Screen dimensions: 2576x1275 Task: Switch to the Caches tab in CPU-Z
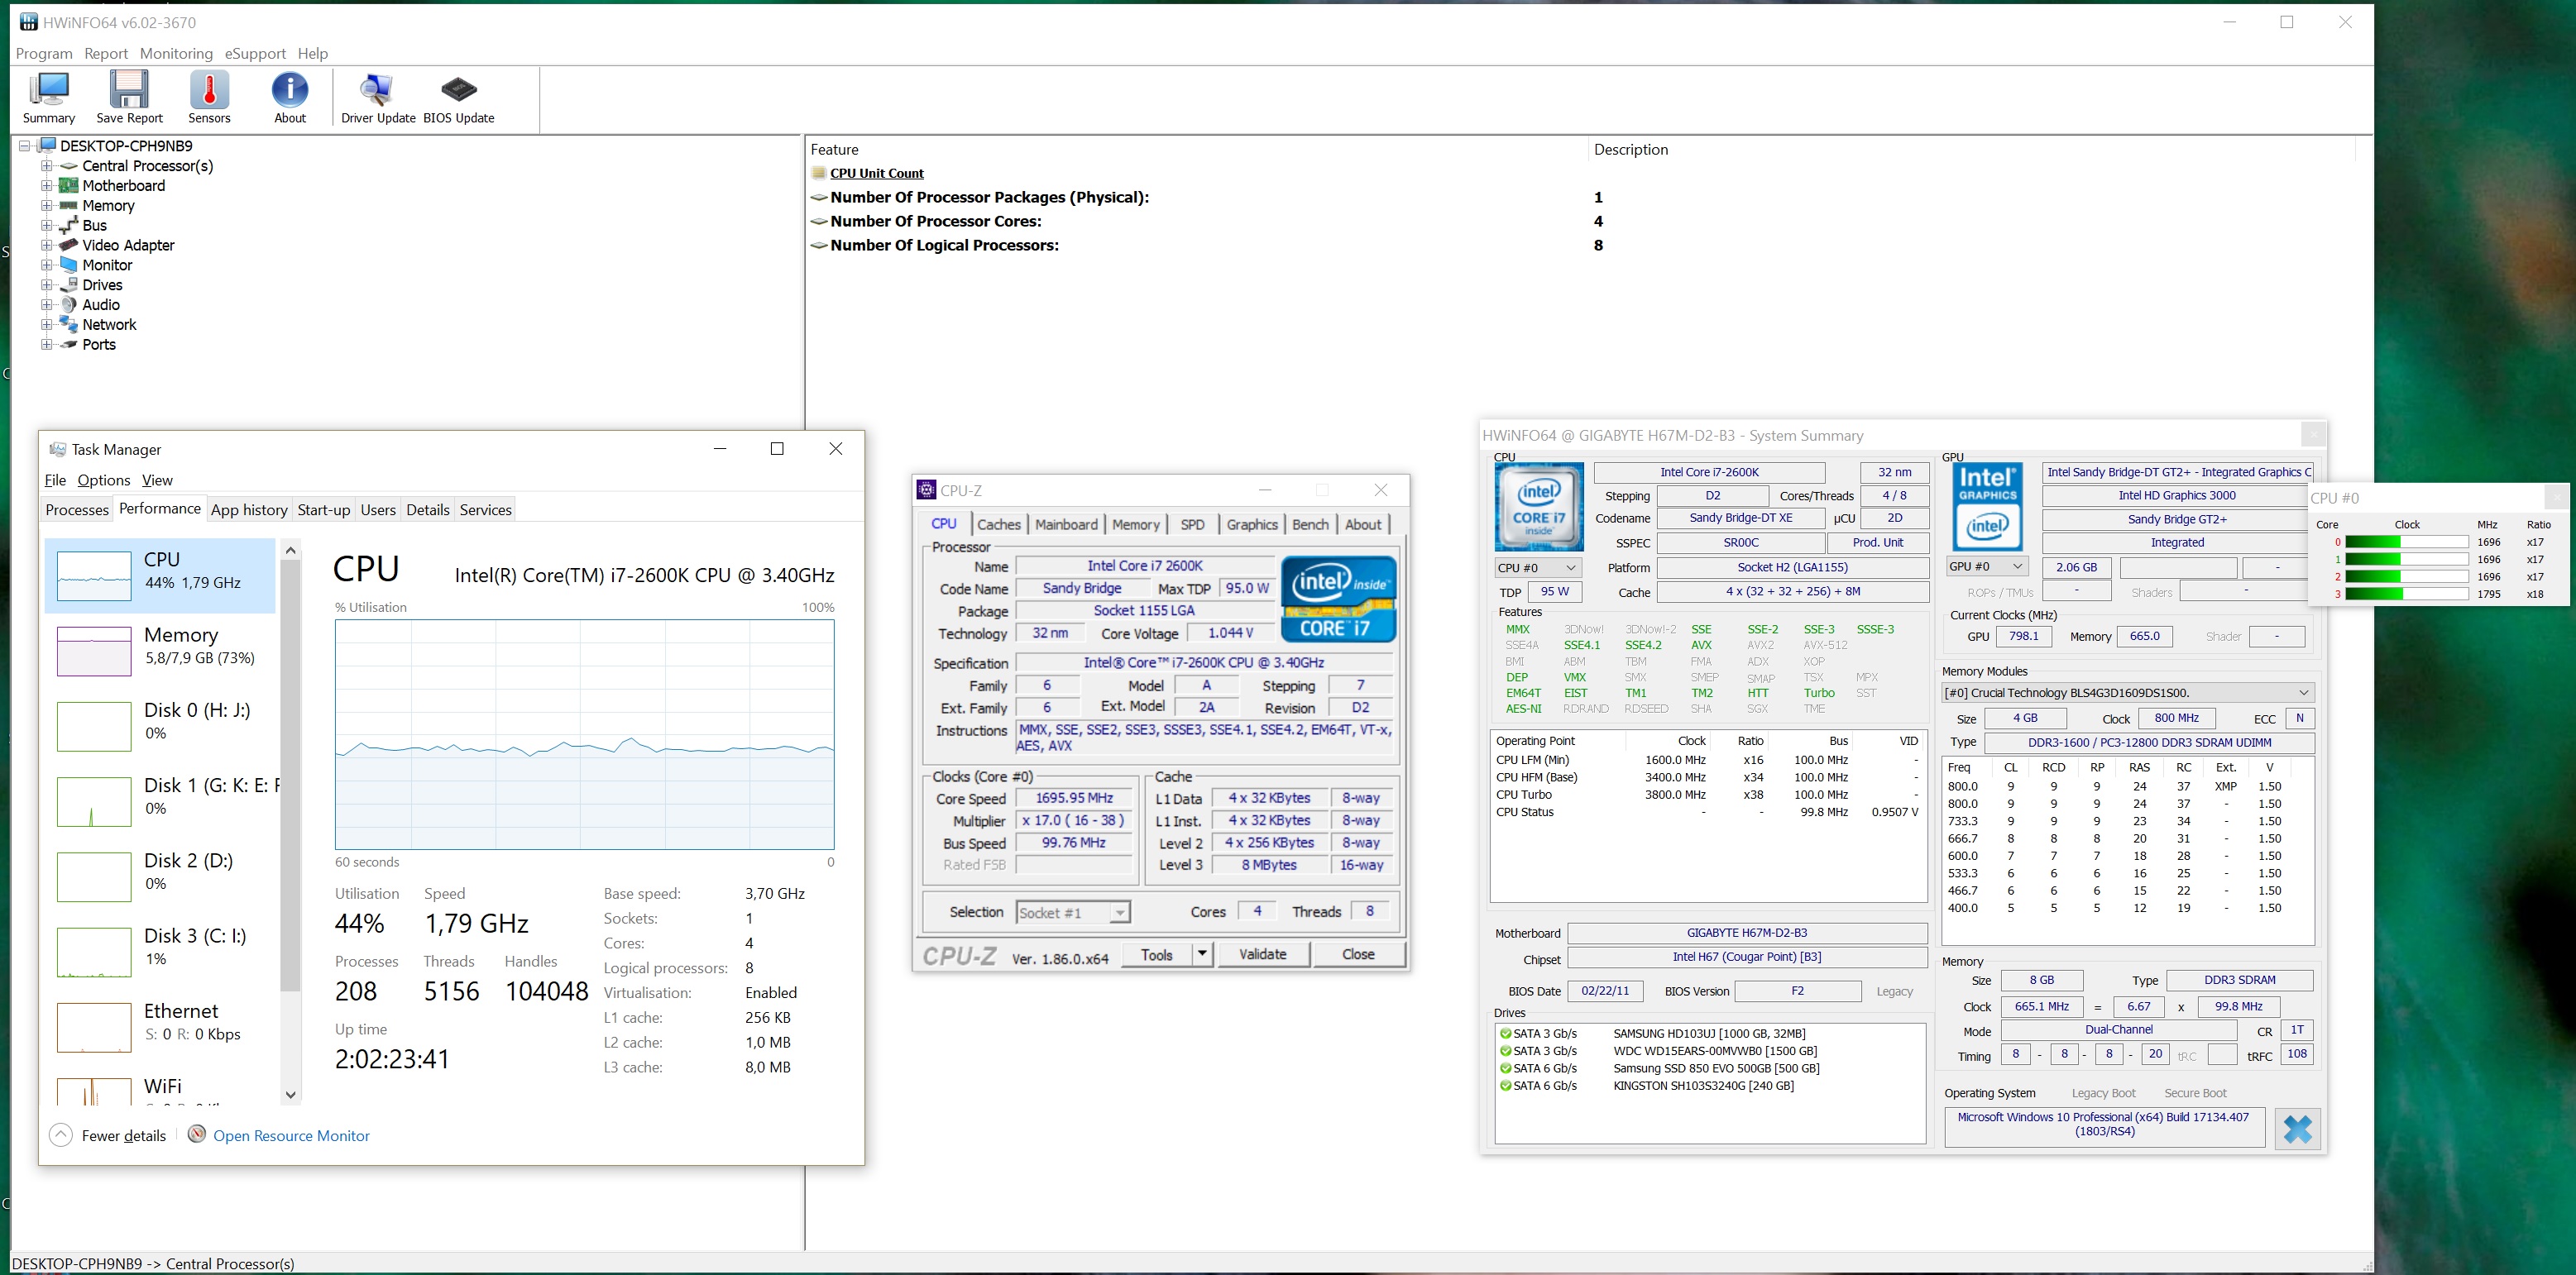[998, 524]
